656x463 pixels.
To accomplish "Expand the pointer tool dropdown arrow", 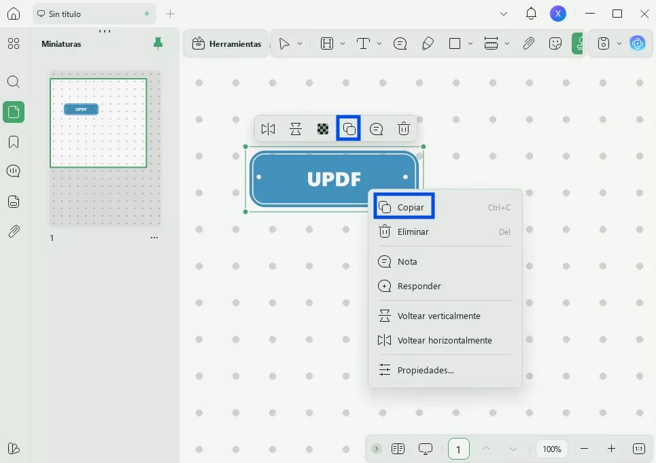I will click(x=300, y=43).
